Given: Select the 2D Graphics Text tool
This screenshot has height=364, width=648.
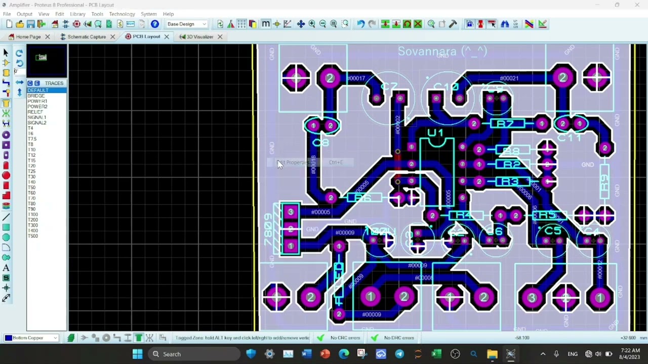Looking at the screenshot, I should (6, 268).
